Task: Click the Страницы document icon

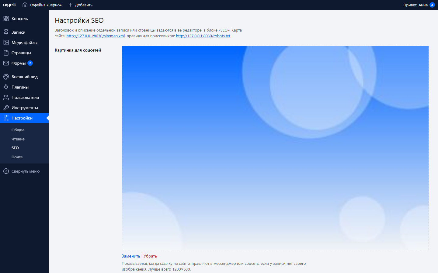Action: tap(6, 53)
